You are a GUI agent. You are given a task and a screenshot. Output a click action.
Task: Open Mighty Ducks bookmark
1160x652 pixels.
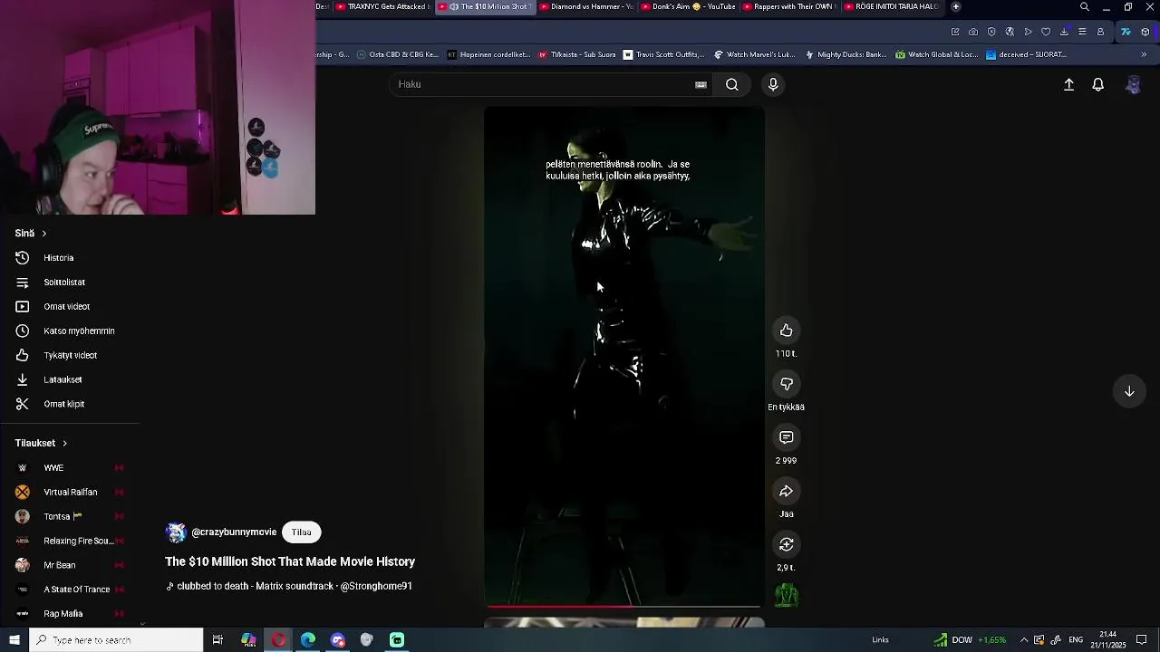click(846, 54)
